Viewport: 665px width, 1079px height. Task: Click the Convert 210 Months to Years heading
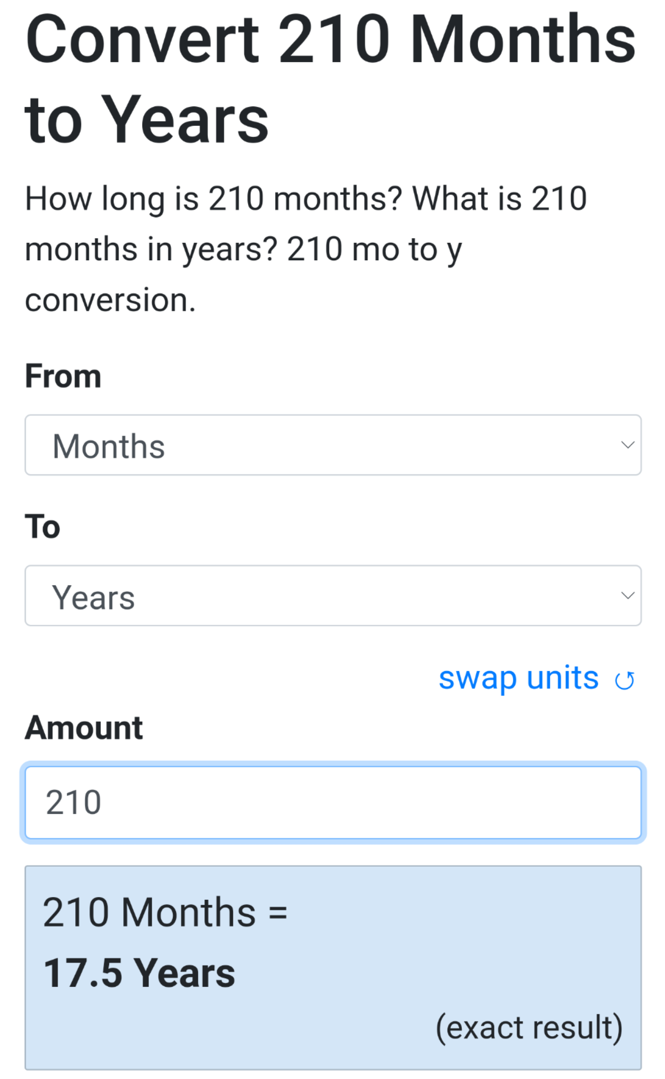click(330, 79)
